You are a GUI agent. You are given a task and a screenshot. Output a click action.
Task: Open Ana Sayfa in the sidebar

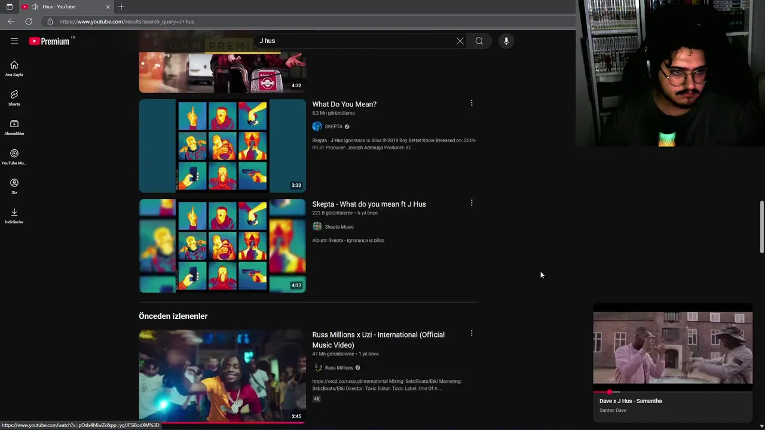(14, 69)
